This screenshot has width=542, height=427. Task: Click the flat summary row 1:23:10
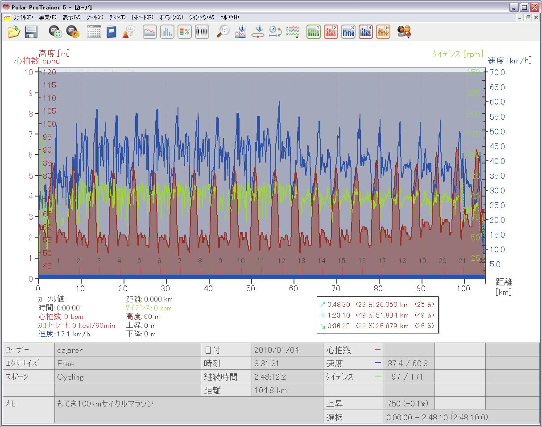(377, 315)
